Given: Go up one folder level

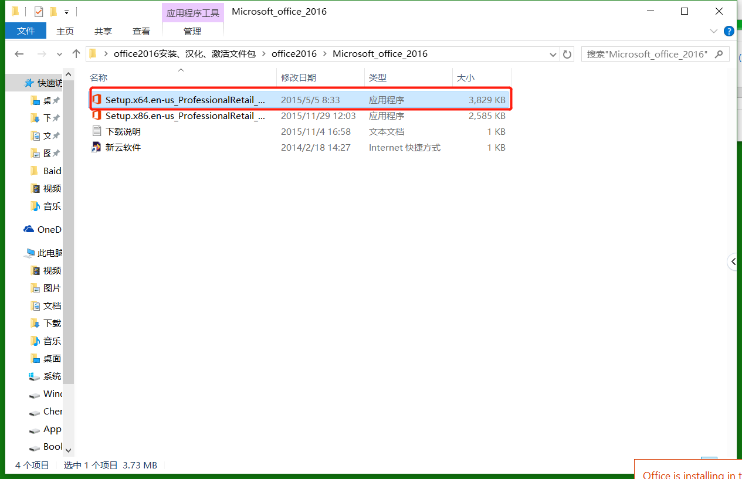Looking at the screenshot, I should [76, 53].
